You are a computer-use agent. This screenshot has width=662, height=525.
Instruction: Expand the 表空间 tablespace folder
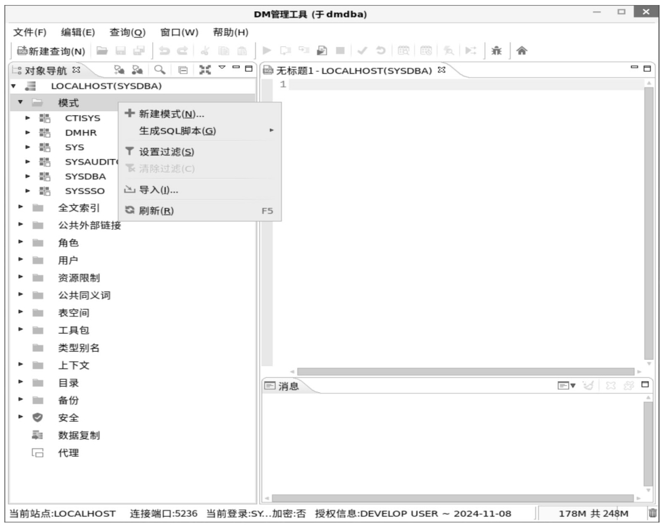[x=21, y=313]
